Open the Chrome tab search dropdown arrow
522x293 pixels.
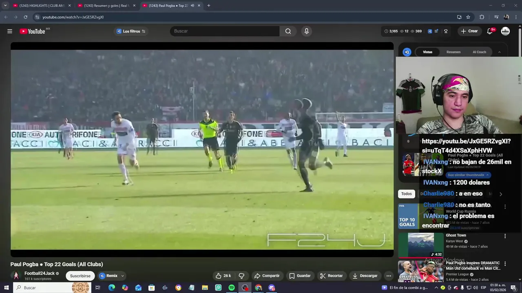5,6
